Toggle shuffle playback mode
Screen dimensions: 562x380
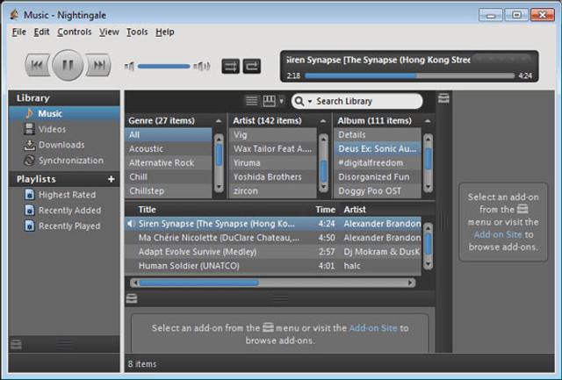(x=230, y=66)
